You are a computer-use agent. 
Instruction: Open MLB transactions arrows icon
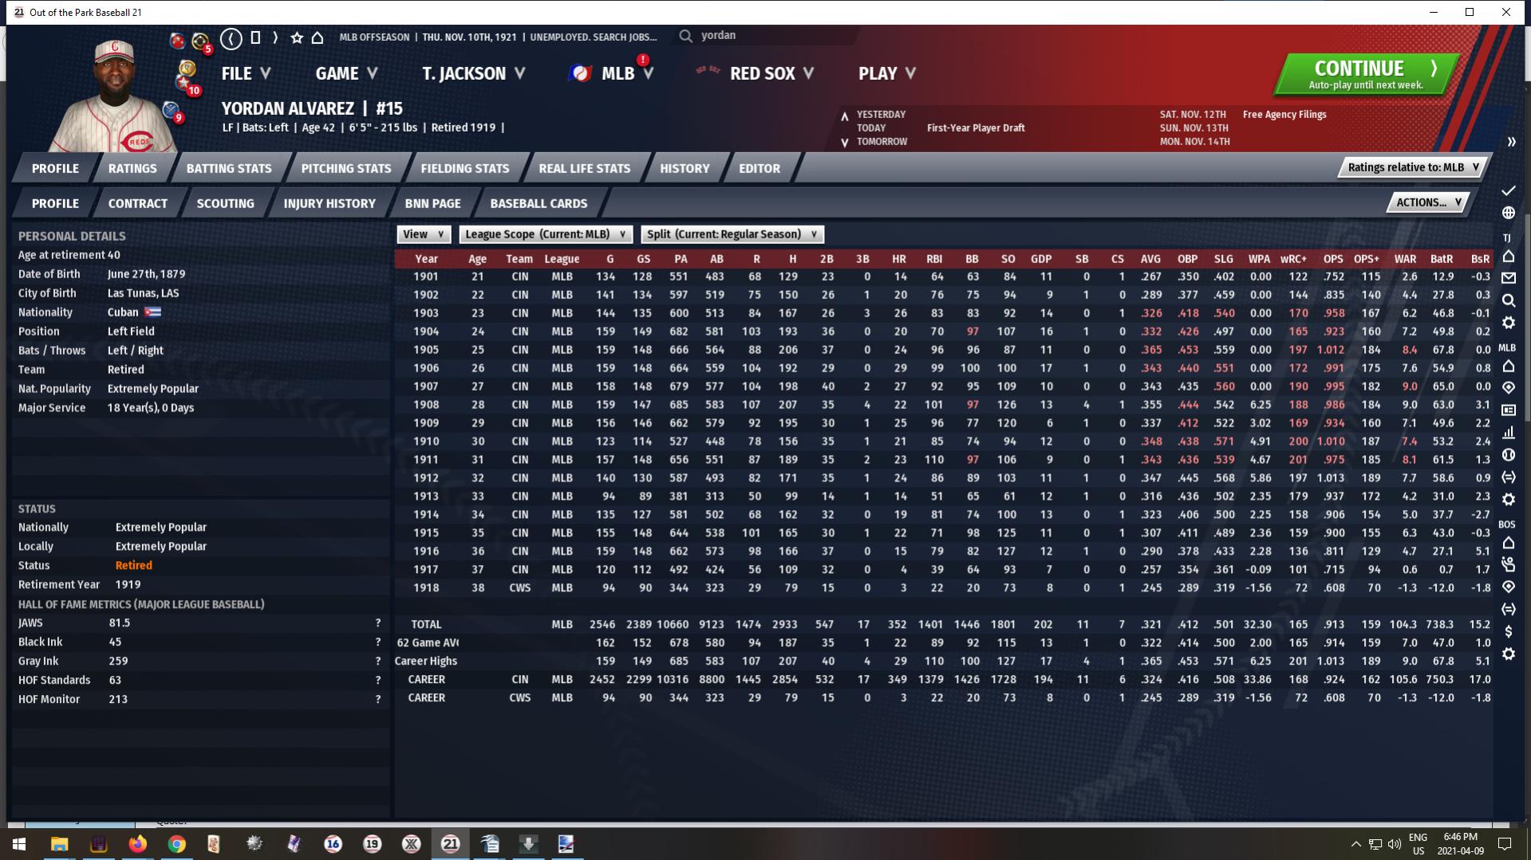(x=1508, y=477)
